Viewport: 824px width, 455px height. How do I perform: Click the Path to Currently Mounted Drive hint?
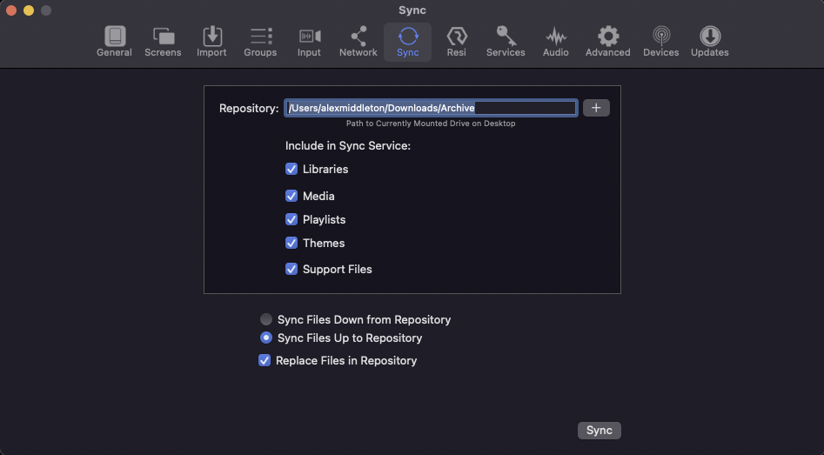click(x=431, y=124)
